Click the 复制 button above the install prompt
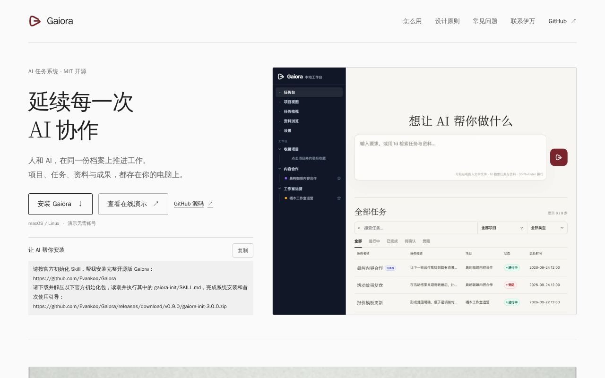Viewport: 605px width, 378px height. (x=243, y=250)
